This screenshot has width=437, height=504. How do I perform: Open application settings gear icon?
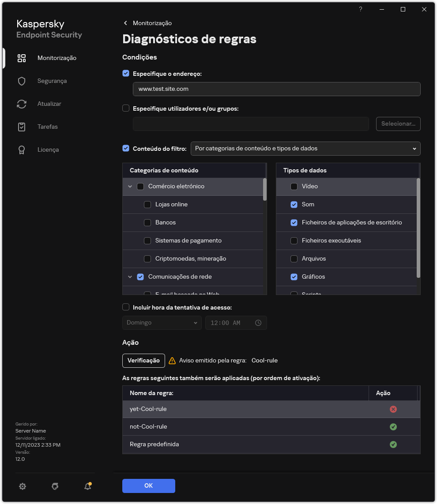pos(23,486)
